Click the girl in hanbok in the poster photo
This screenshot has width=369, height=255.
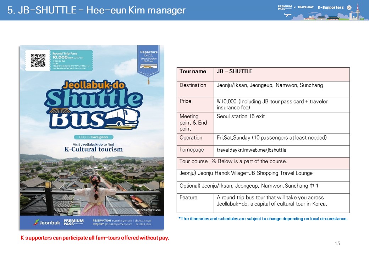pos(96,195)
